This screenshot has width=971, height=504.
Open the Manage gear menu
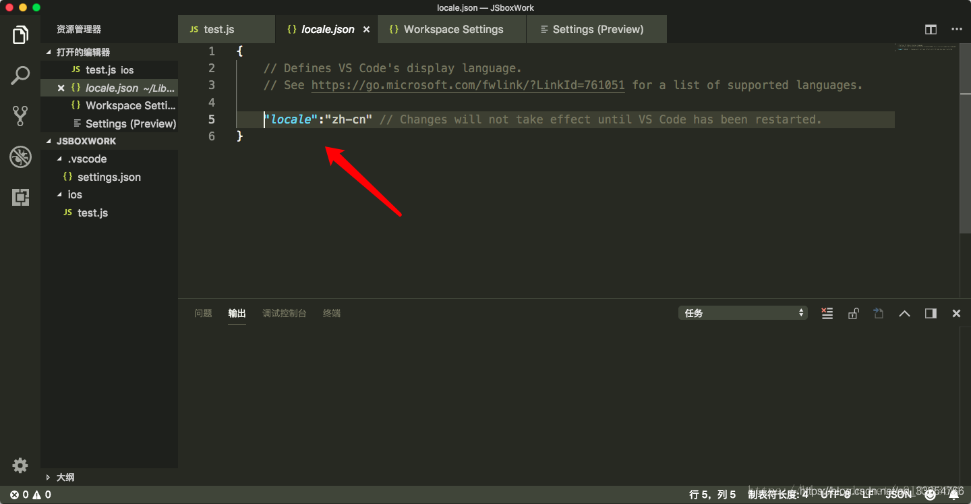[20, 466]
